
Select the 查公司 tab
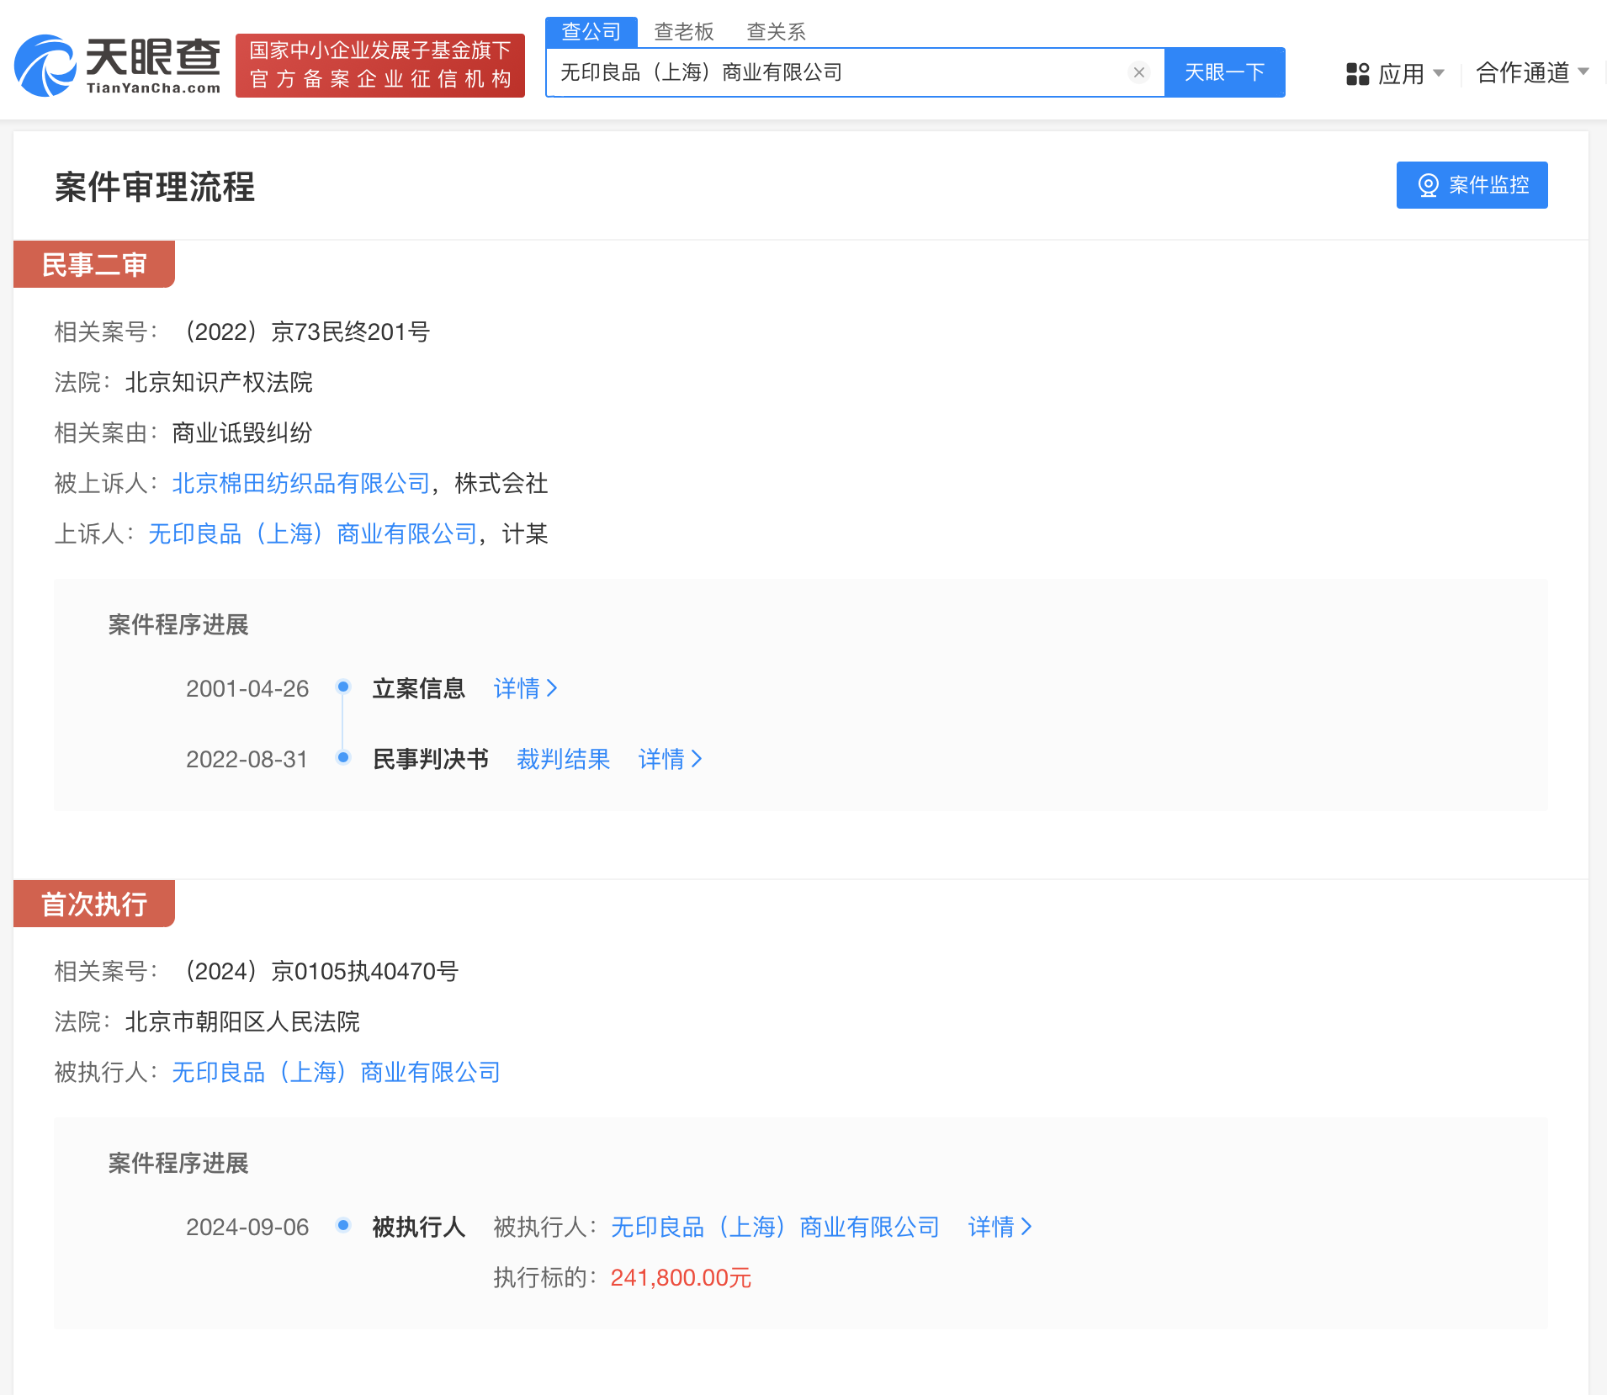(591, 31)
